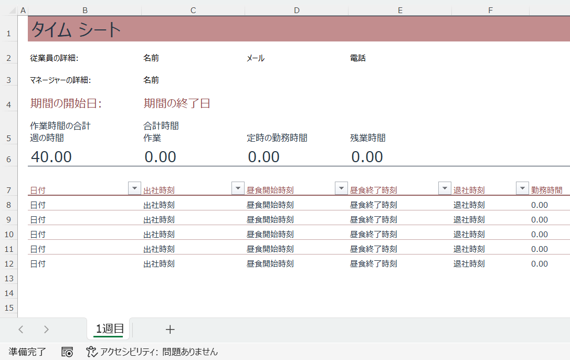This screenshot has width=570, height=360.
Task: Select column C header
Action: (x=193, y=10)
